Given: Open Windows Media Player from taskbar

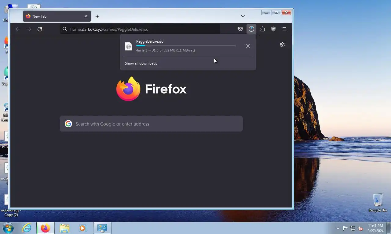Looking at the screenshot, I should point(83,228).
